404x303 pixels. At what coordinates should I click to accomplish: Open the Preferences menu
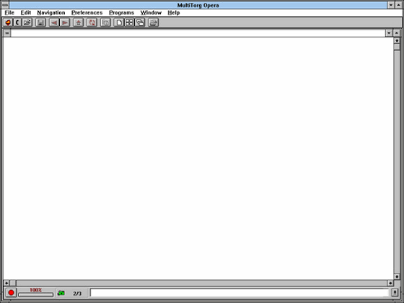(87, 13)
